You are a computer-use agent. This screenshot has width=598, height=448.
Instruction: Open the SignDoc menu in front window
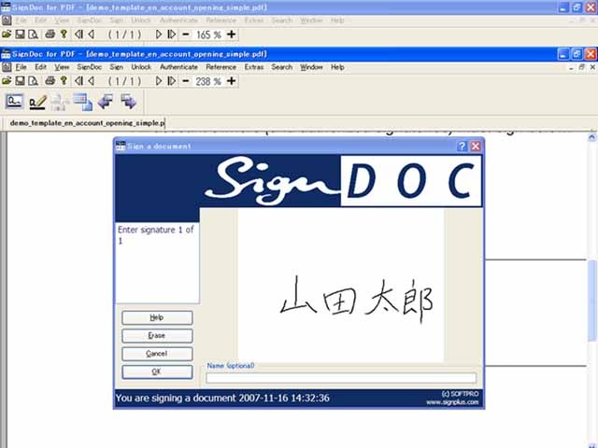pos(90,67)
